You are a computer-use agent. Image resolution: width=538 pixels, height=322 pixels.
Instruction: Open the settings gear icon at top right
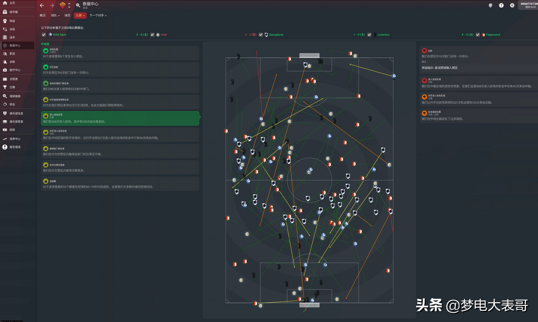512,5
